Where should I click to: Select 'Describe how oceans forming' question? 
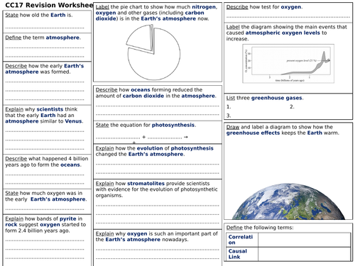[x=156, y=93]
